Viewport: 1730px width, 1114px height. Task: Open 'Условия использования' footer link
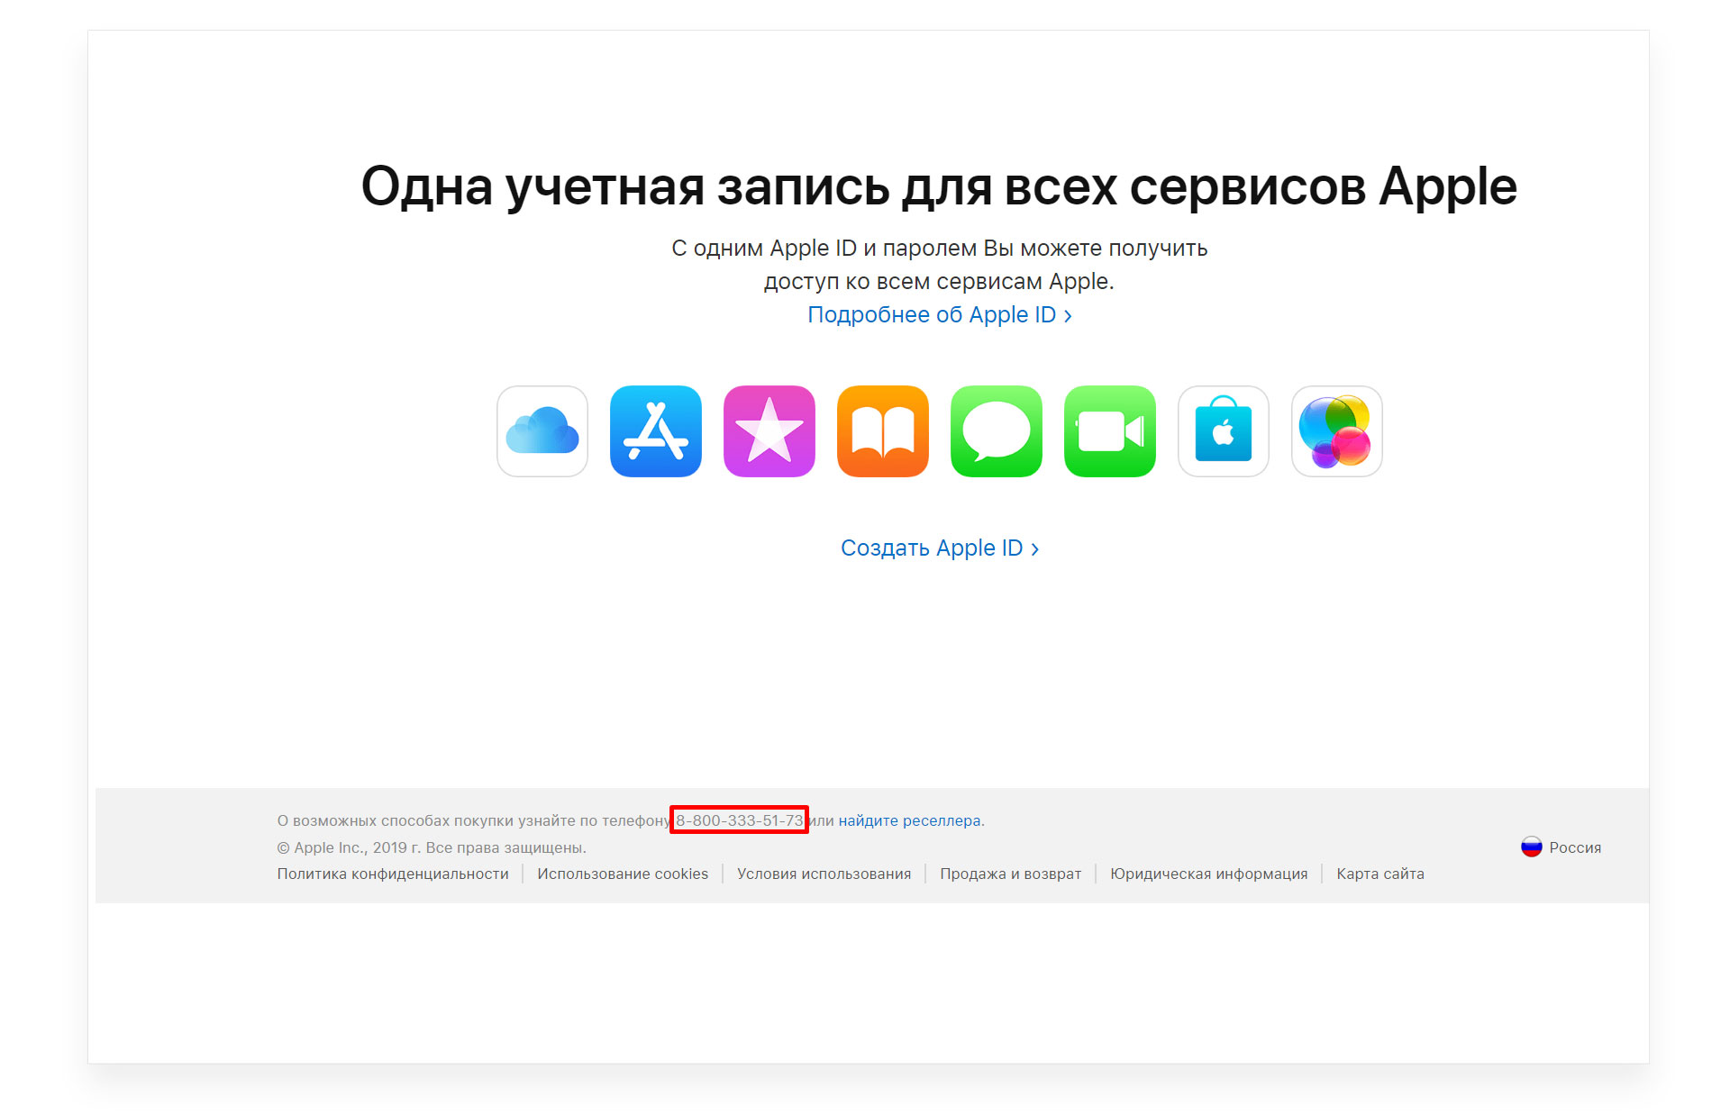click(824, 874)
